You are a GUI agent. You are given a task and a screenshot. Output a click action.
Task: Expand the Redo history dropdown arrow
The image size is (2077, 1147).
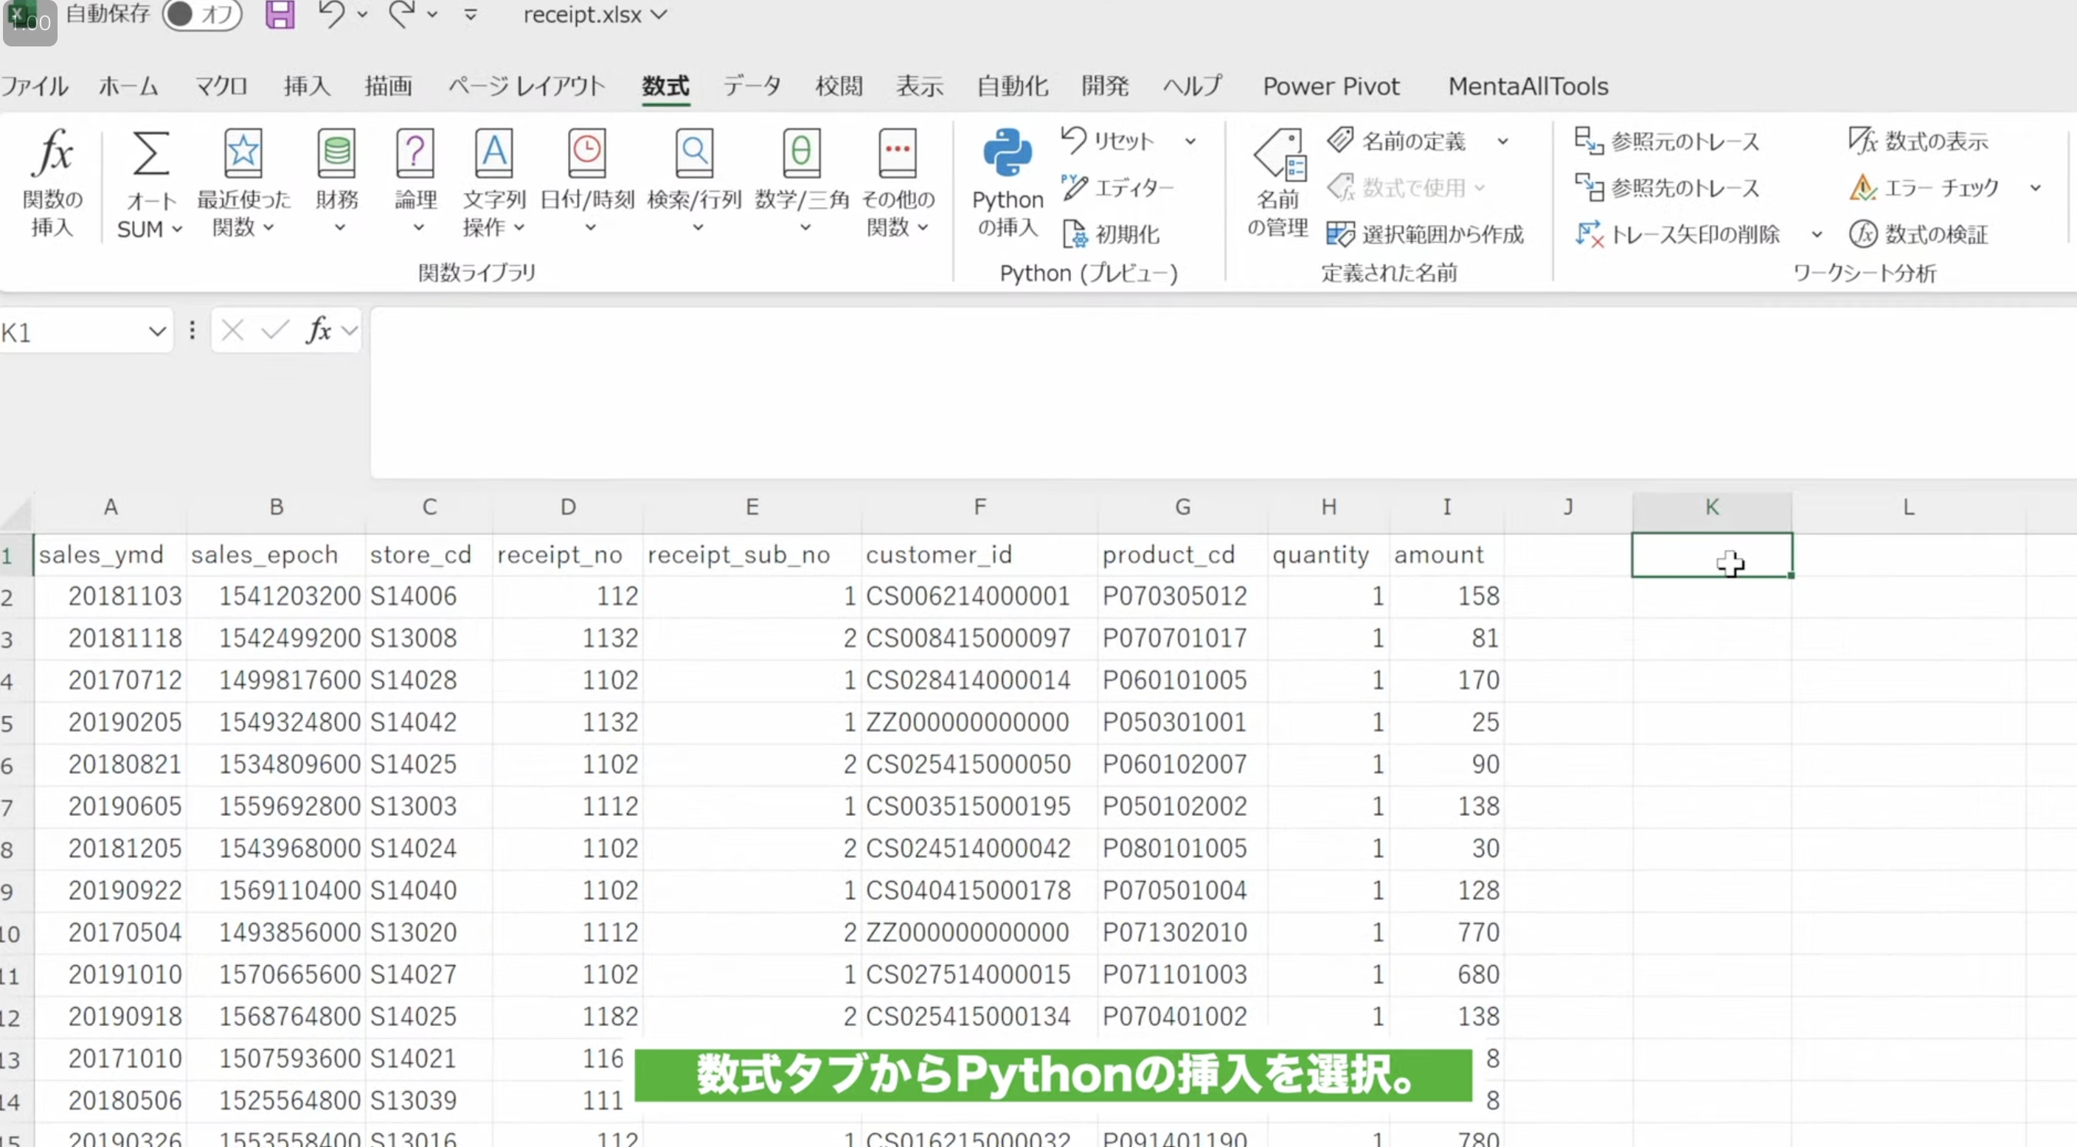(x=432, y=15)
